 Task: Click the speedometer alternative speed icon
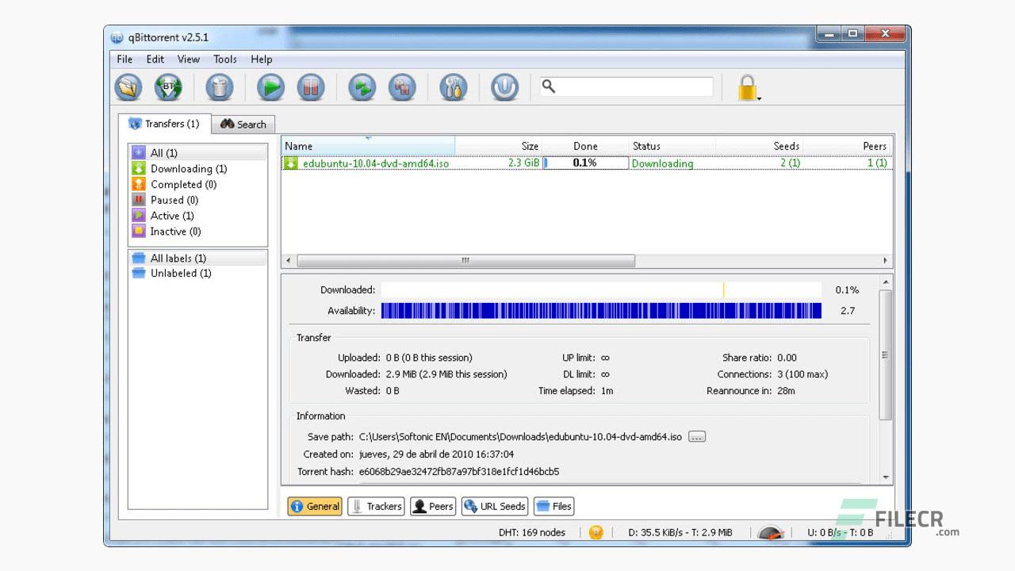coord(771,532)
